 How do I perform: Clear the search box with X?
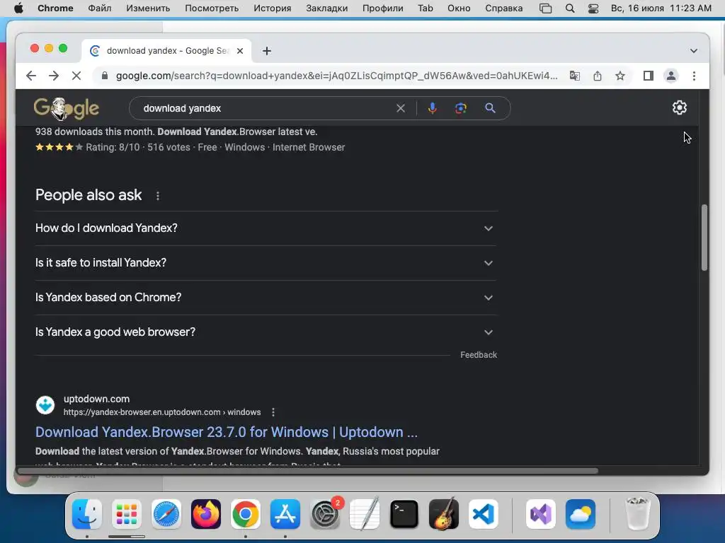(401, 108)
